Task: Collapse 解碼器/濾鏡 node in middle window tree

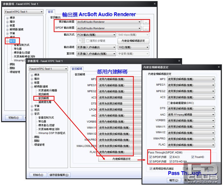Action: 32,87
